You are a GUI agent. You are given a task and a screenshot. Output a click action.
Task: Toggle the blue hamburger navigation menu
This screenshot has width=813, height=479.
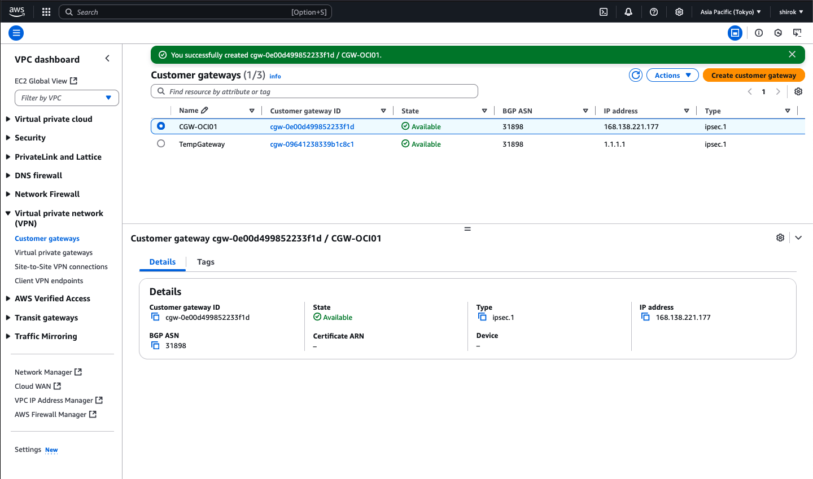(16, 33)
